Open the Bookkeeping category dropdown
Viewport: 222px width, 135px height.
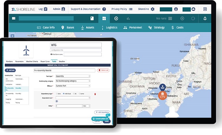point(73,81)
